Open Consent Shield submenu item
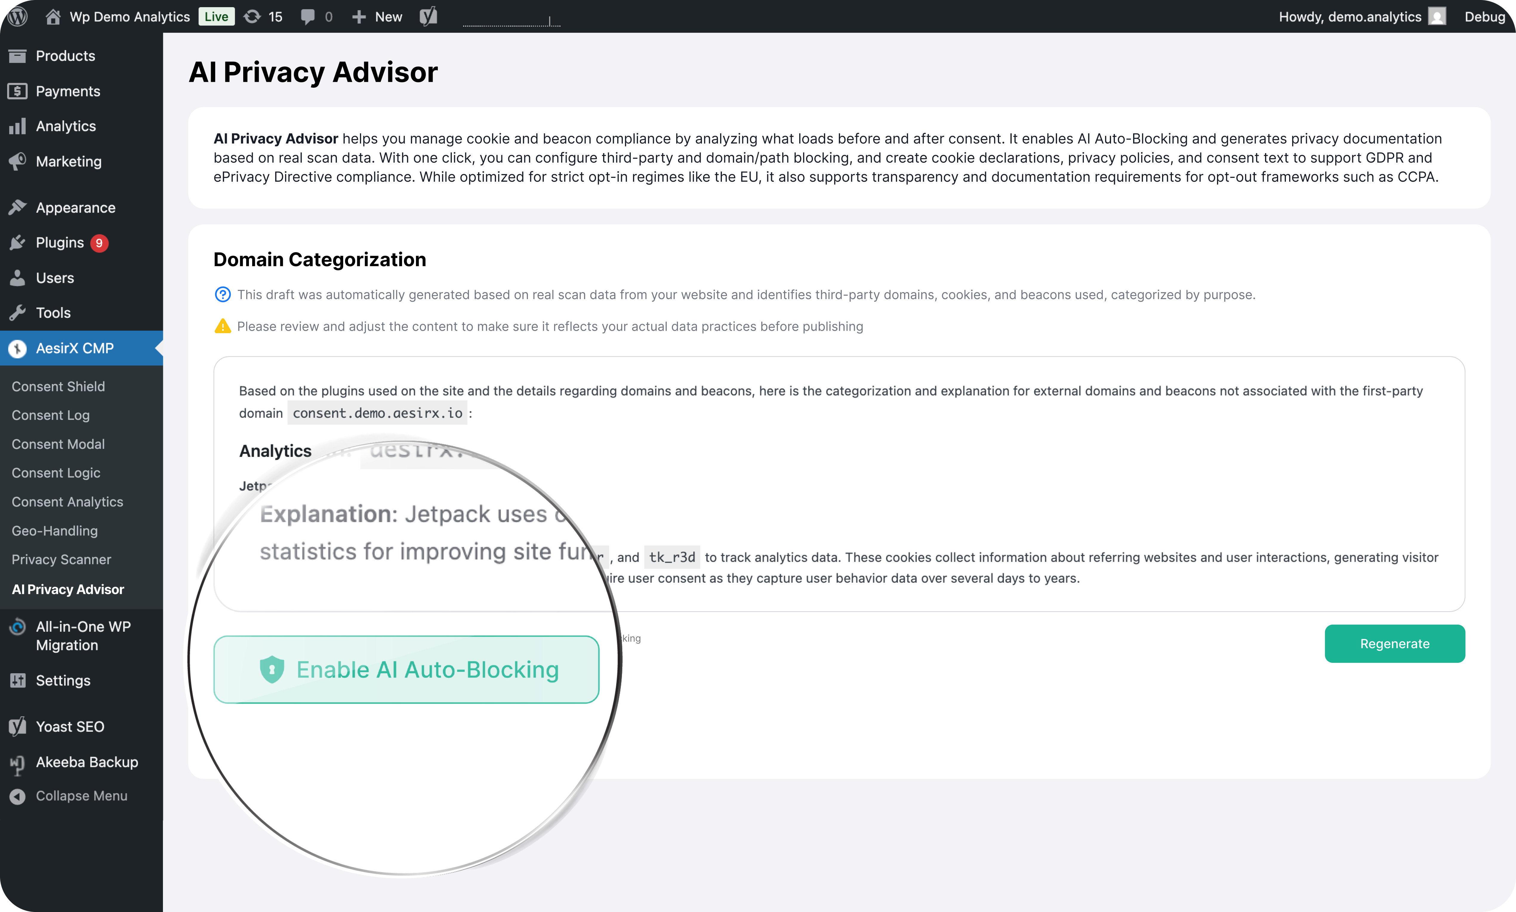The height and width of the screenshot is (912, 1516). coord(58,386)
